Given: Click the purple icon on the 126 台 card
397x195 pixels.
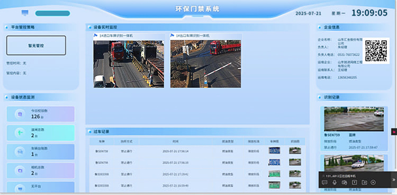Looking at the screenshot, I should click(x=20, y=114).
